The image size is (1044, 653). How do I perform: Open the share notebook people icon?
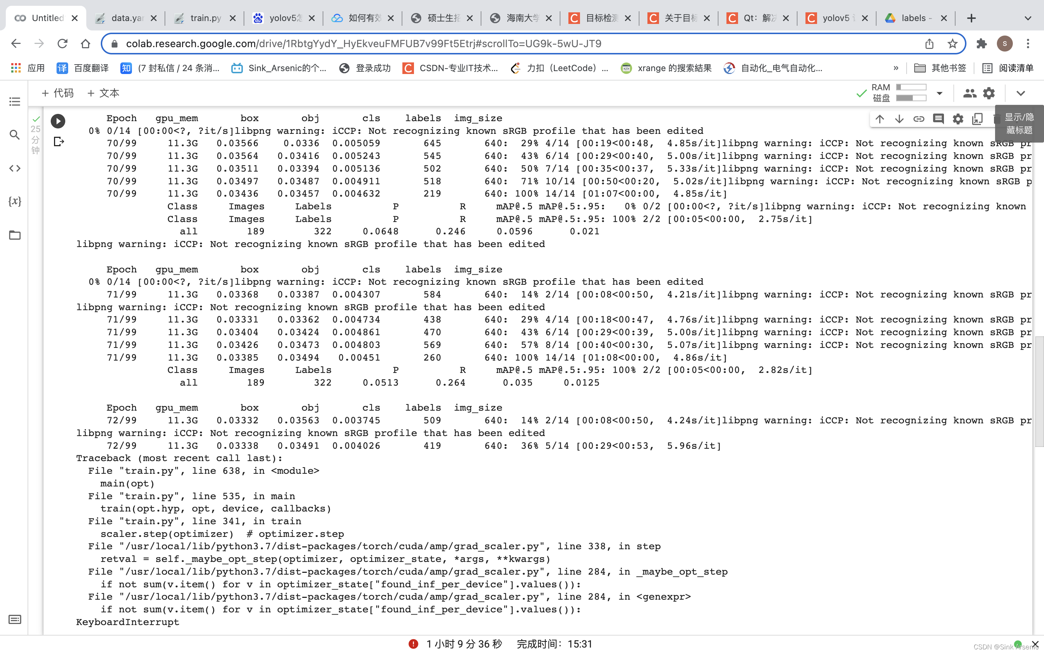pyautogui.click(x=969, y=93)
